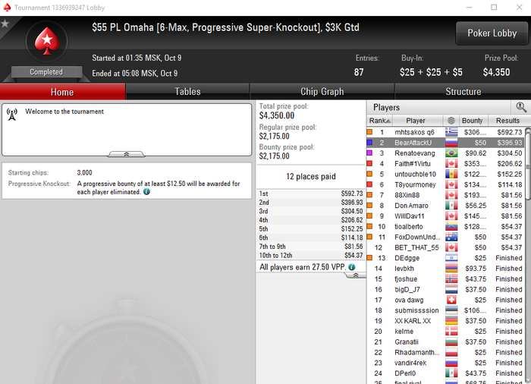Click the PokerStars spade logo

(47, 41)
